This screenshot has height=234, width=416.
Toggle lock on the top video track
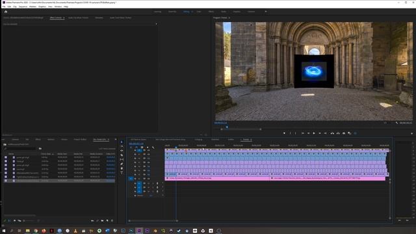[135, 150]
